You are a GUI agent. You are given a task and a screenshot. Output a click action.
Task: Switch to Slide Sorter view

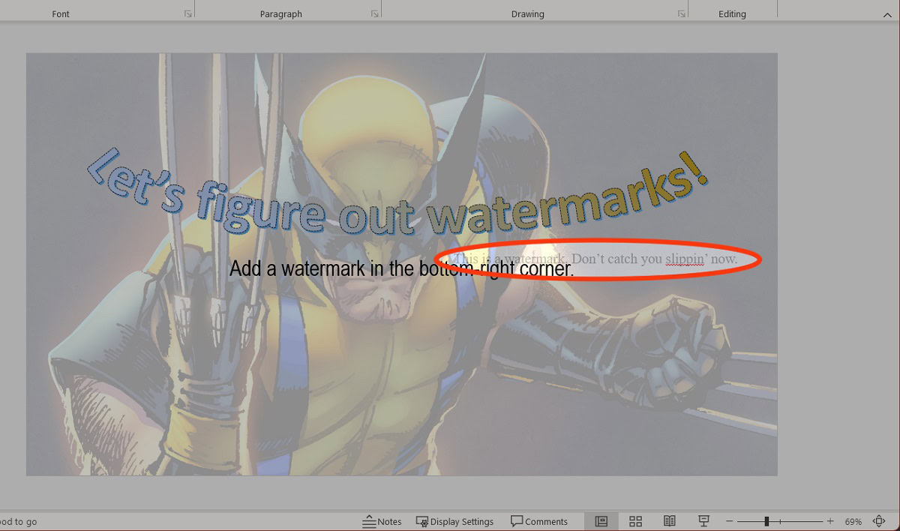(635, 521)
